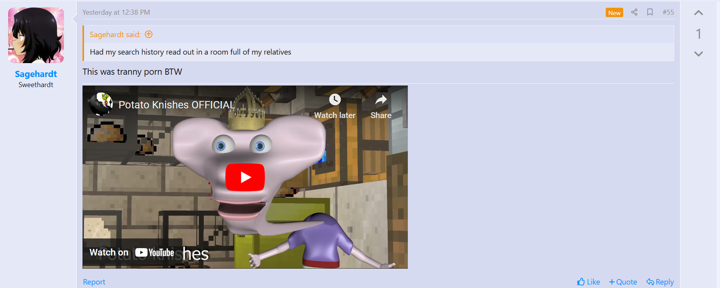Jump to quoted post via up-arrow icon

[149, 34]
